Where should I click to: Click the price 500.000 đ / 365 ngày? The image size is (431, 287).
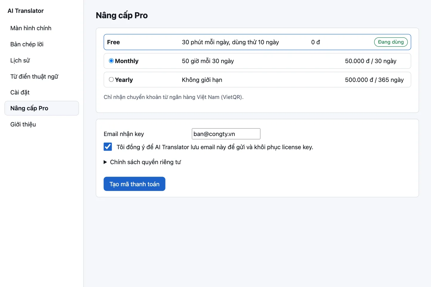[374, 80]
